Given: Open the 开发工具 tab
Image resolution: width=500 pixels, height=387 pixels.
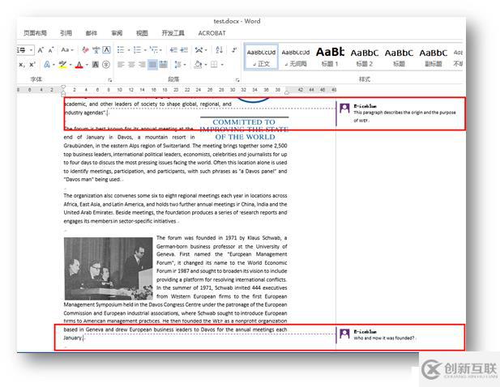Looking at the screenshot, I should coord(173,33).
